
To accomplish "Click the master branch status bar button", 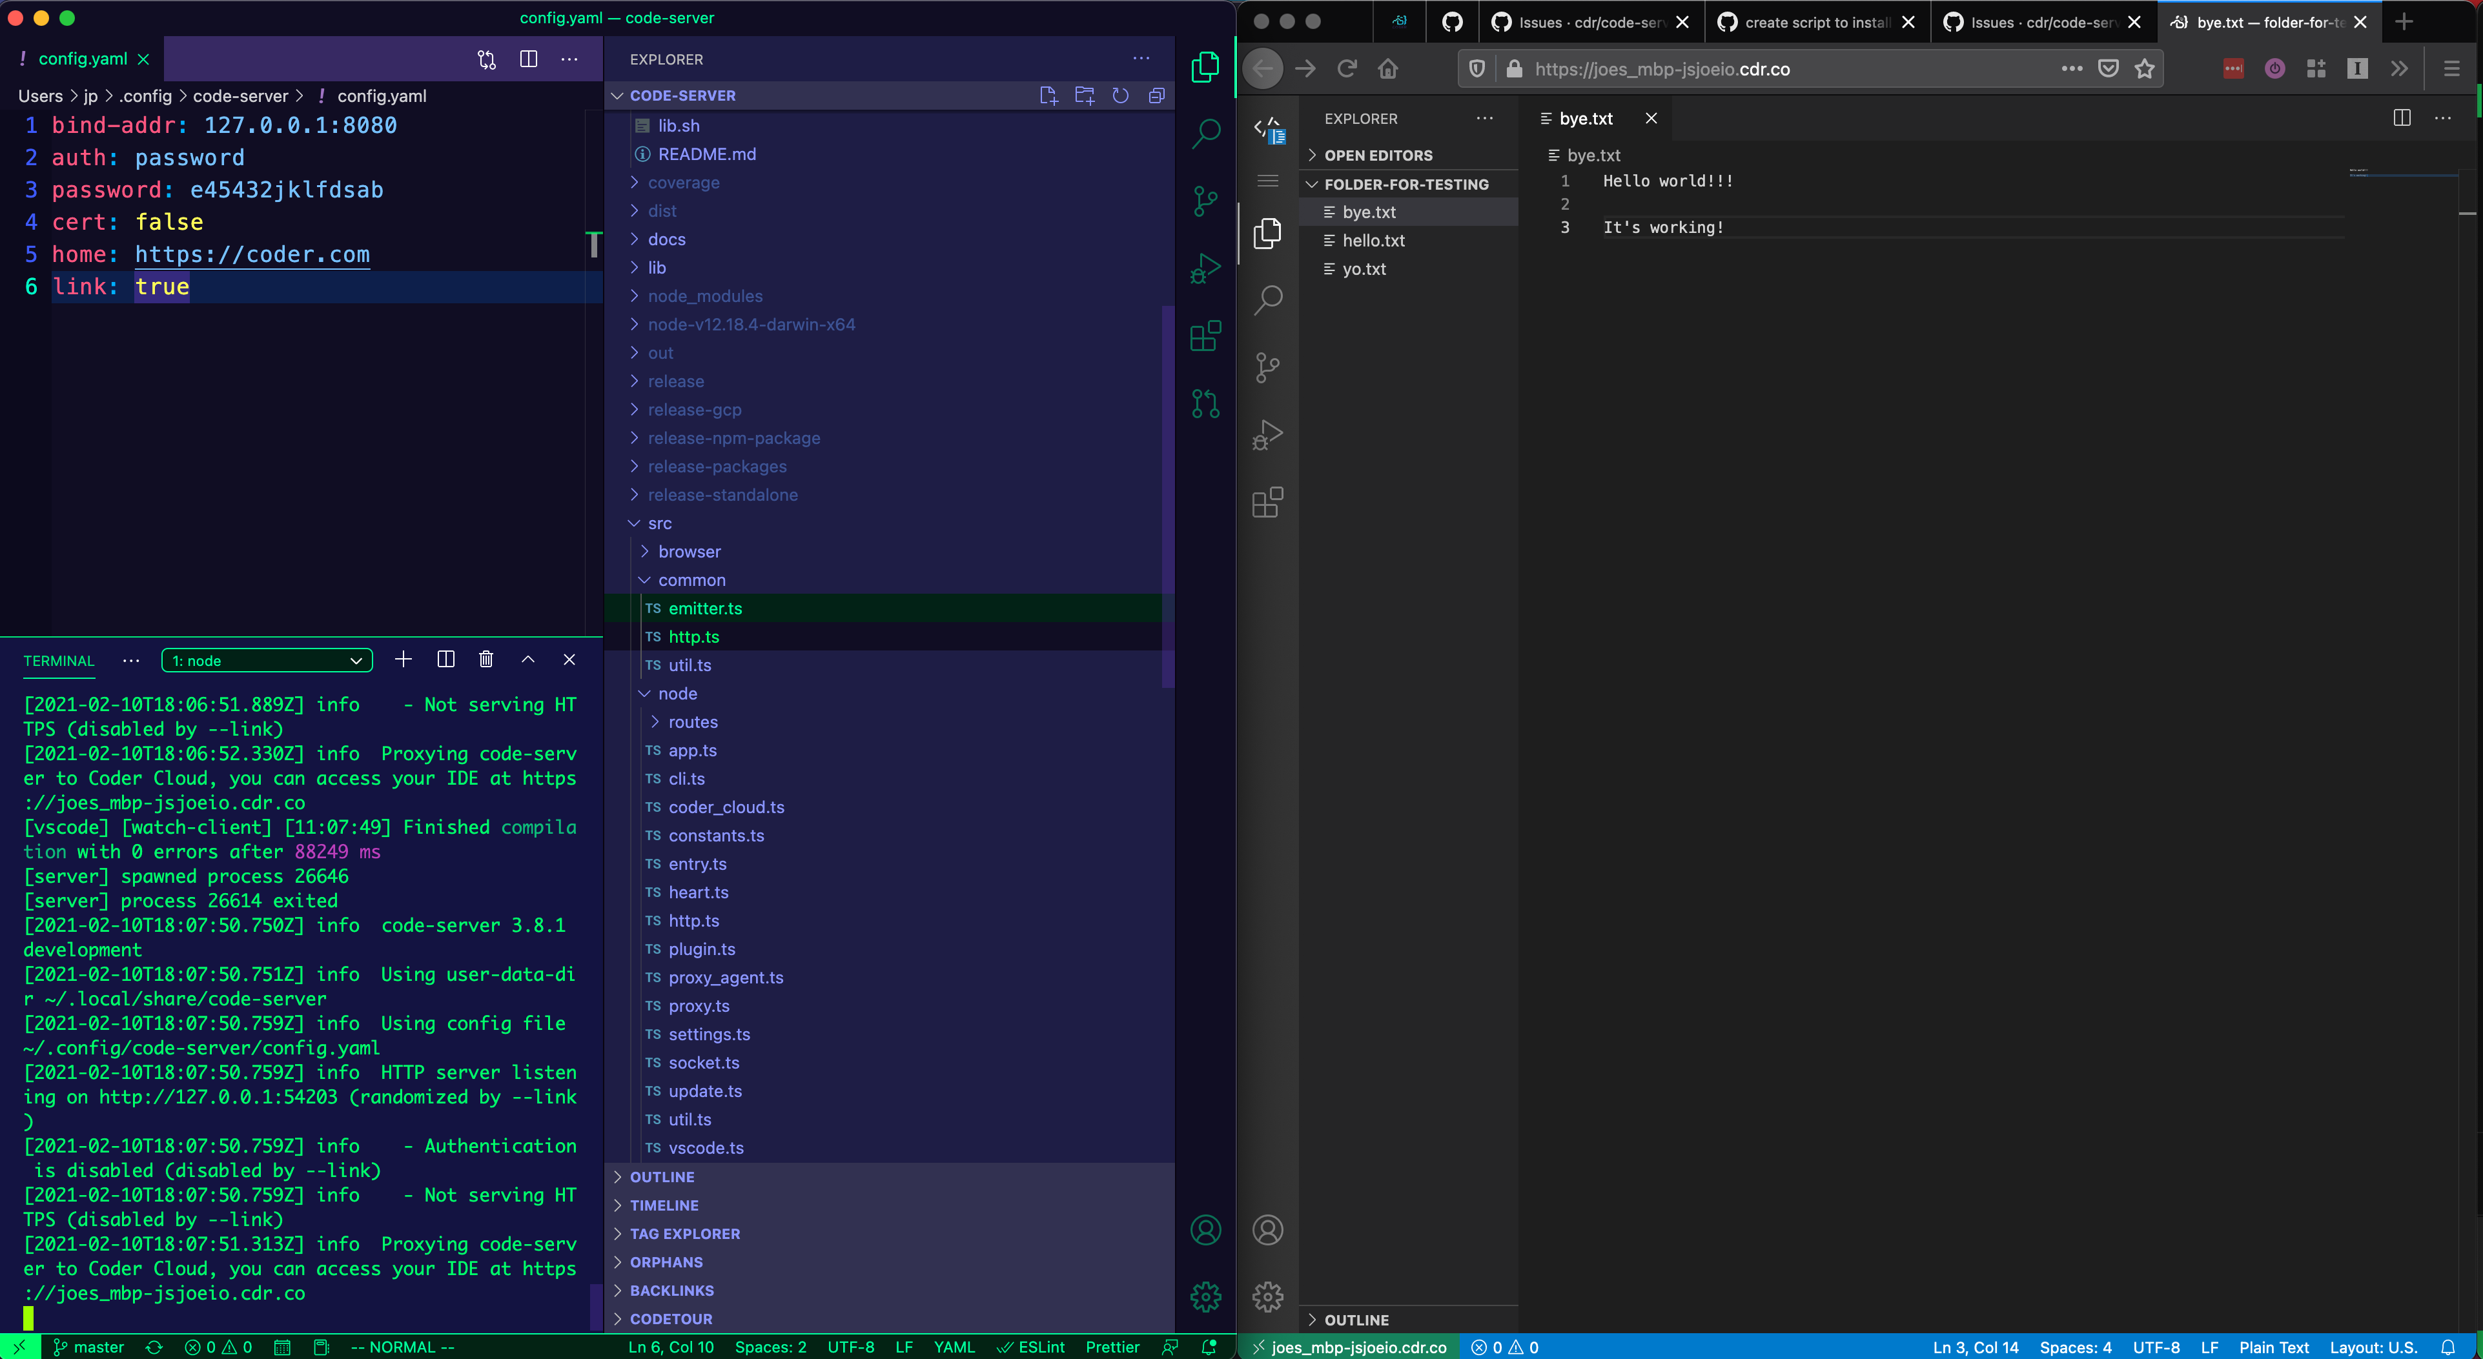I will 88,1347.
